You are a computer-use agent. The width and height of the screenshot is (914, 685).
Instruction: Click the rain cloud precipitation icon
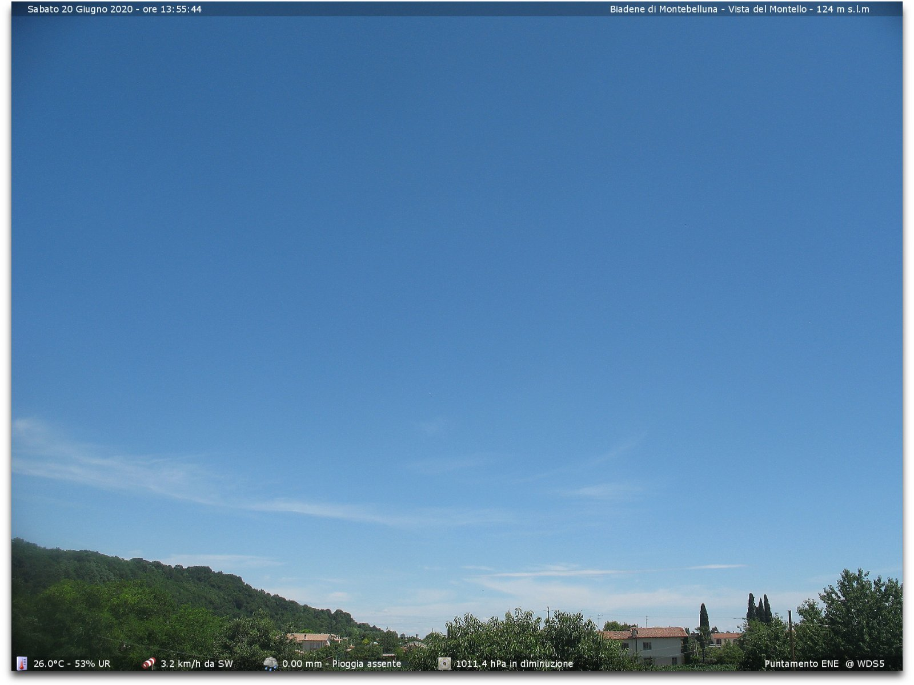coord(270,663)
